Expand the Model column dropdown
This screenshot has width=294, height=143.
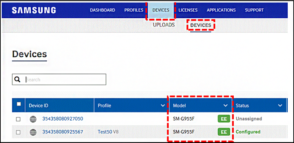pos(226,106)
